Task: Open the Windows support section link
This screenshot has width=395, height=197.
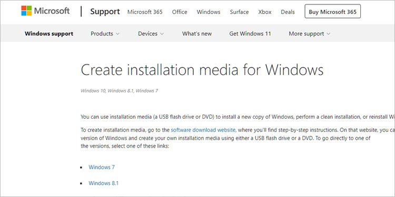Action: [49, 34]
